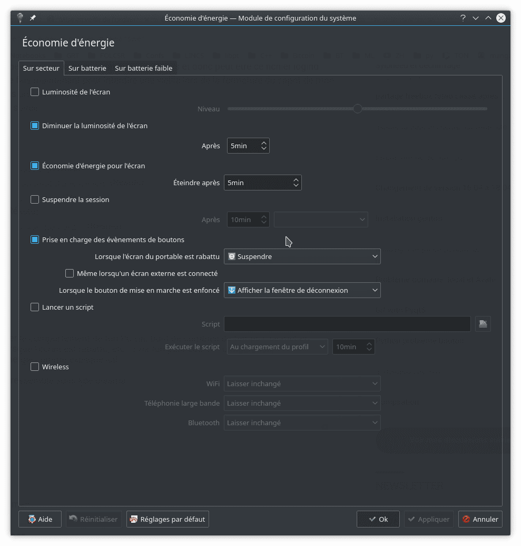Enable the Lancer un script checkbox

(35, 307)
